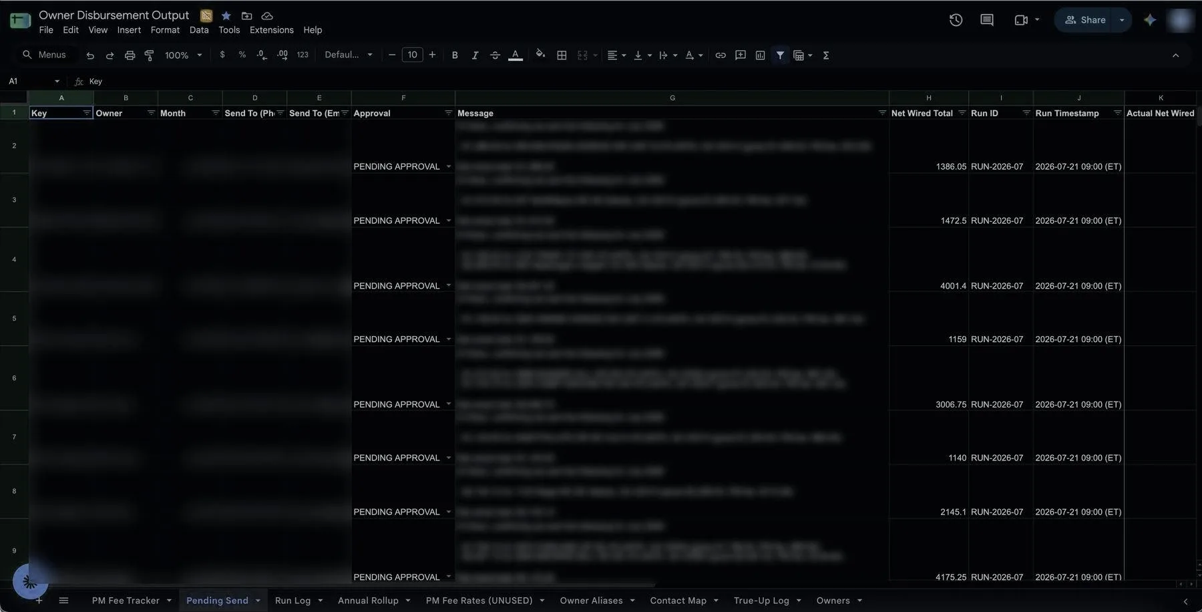Click the Name box showing A1
This screenshot has height=612, width=1202.
[x=33, y=81]
